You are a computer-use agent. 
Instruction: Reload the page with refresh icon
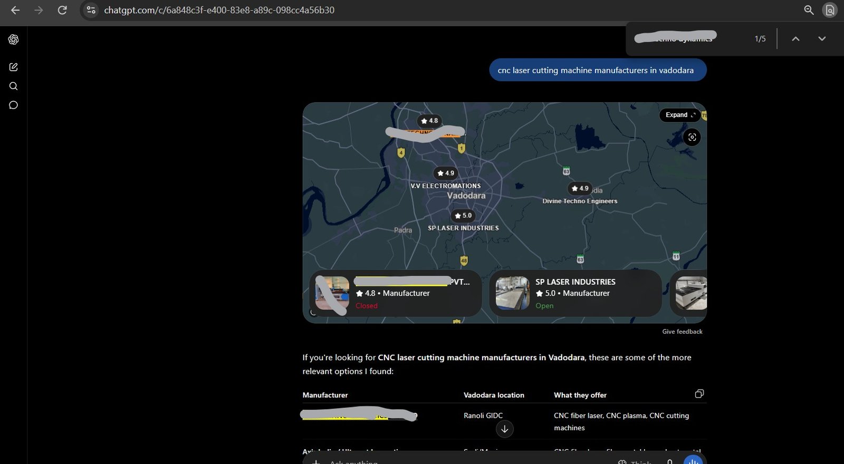coord(62,10)
